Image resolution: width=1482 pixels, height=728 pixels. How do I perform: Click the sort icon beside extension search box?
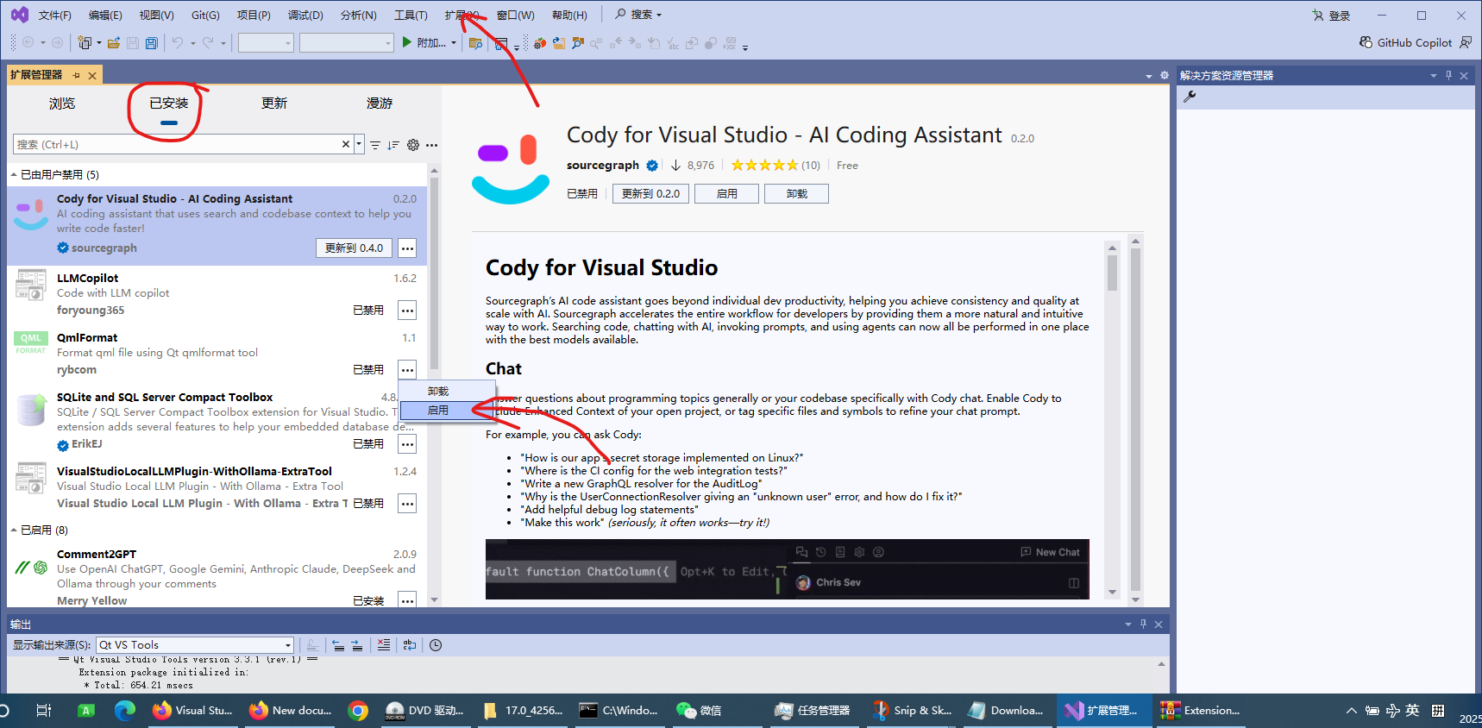[393, 145]
